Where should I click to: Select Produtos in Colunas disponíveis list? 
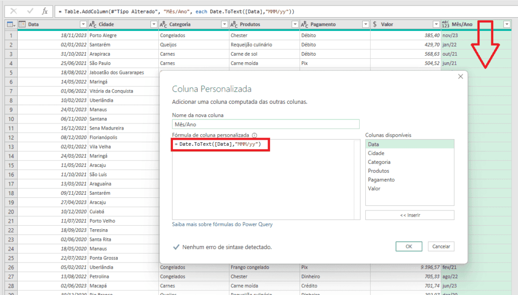[x=410, y=171]
